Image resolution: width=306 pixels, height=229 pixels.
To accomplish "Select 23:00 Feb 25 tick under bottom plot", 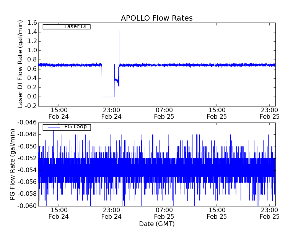I will point(269,213).
